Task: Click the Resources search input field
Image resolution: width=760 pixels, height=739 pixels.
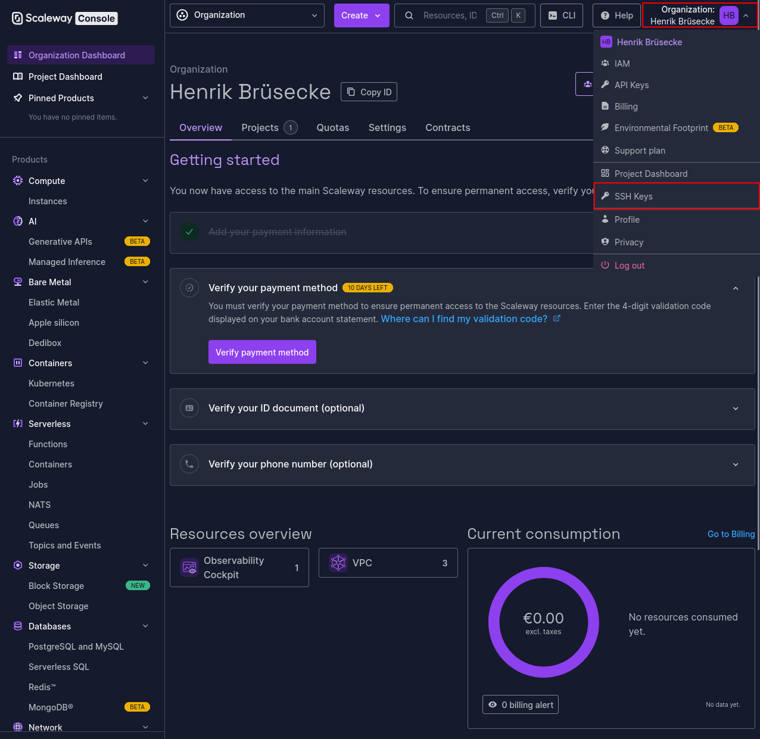Action: 465,15
